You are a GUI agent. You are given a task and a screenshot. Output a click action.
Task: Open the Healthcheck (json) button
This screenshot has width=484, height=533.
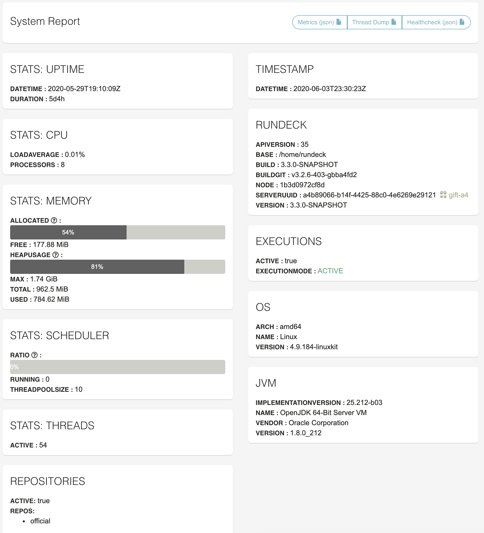[436, 22]
